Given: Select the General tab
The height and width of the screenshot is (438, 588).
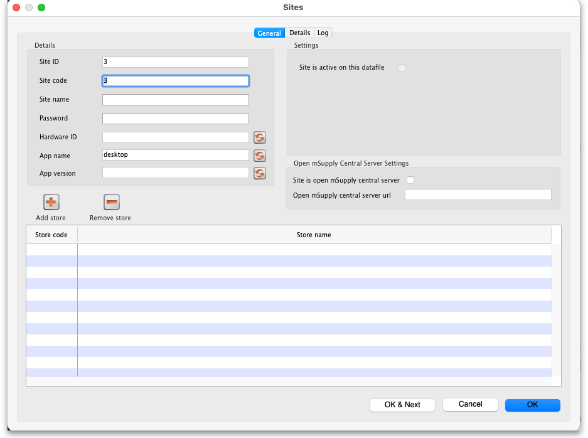Looking at the screenshot, I should [269, 33].
